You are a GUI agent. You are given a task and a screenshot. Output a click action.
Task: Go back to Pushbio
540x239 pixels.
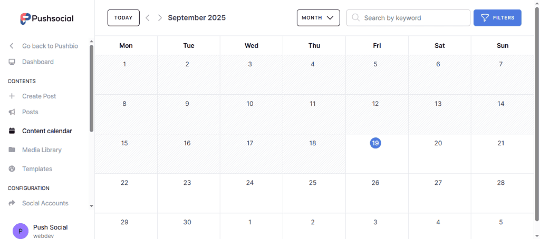[x=50, y=46]
